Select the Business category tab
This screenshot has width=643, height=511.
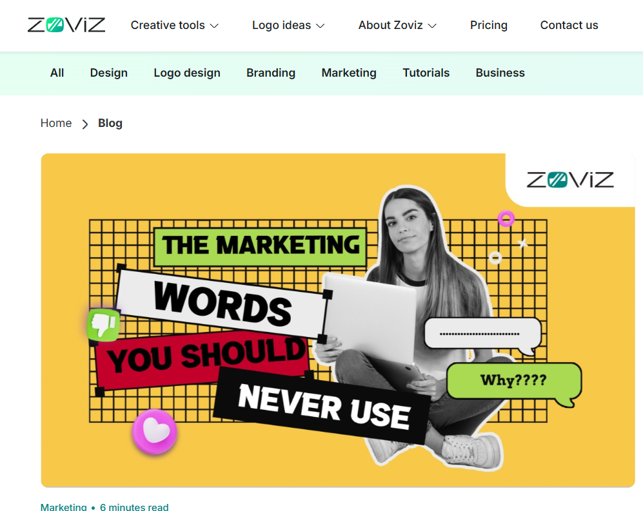[x=500, y=73]
